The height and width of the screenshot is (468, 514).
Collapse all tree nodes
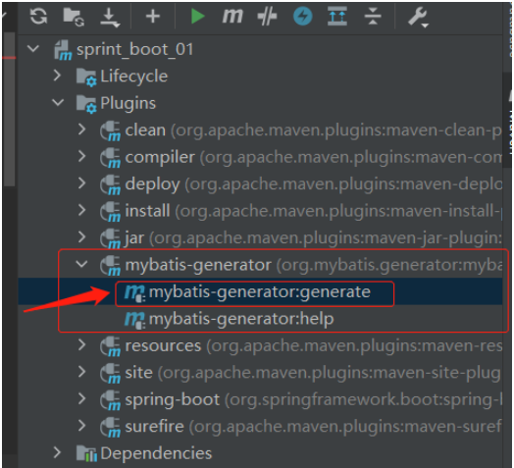pyautogui.click(x=373, y=16)
